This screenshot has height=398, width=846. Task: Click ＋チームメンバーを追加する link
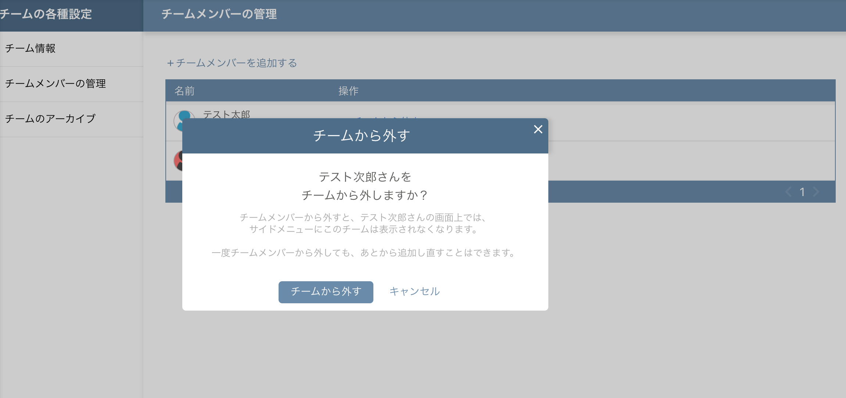[x=232, y=63]
